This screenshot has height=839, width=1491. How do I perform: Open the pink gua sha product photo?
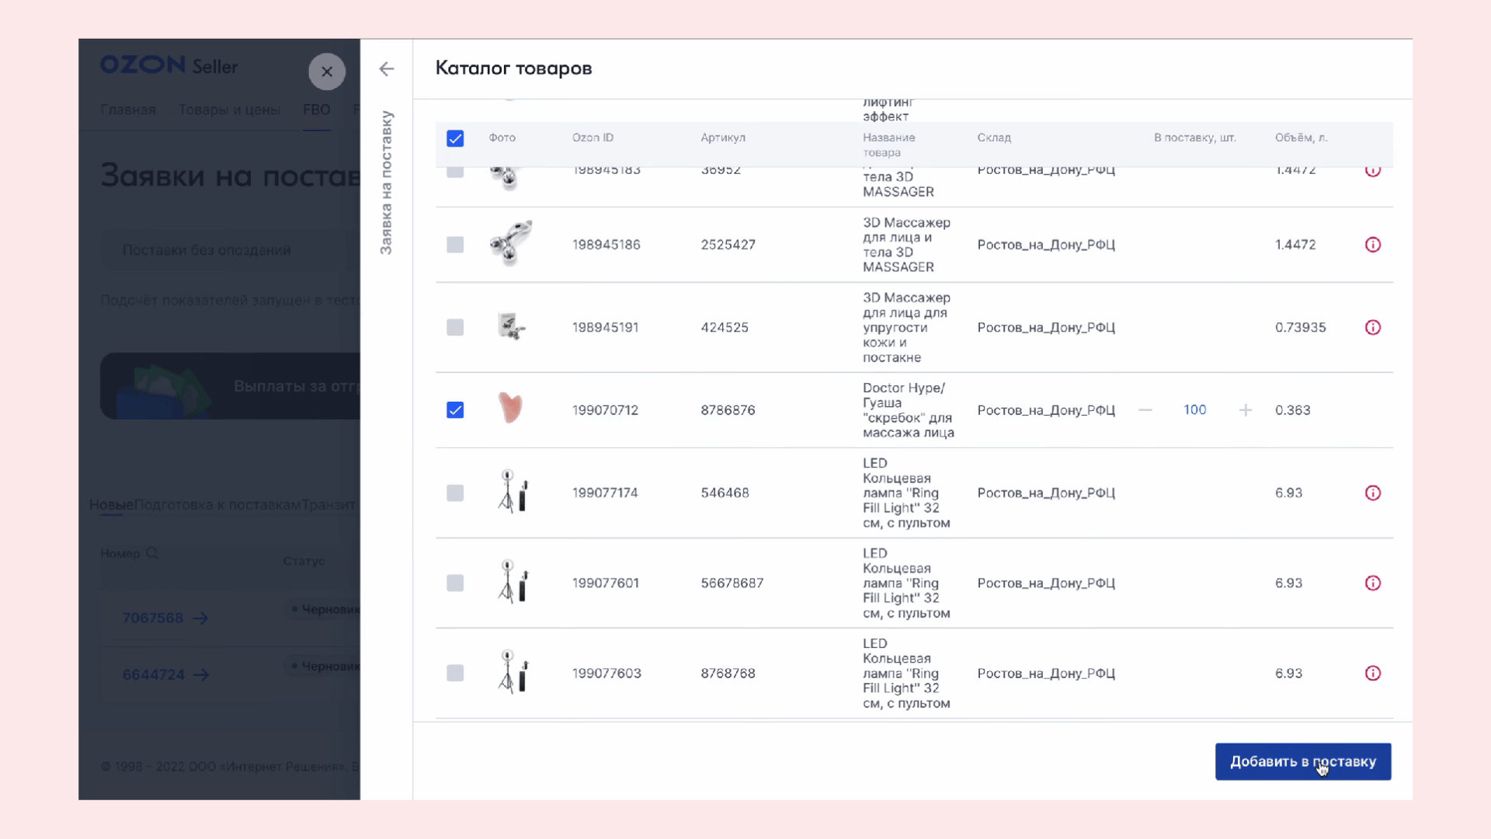(x=509, y=408)
